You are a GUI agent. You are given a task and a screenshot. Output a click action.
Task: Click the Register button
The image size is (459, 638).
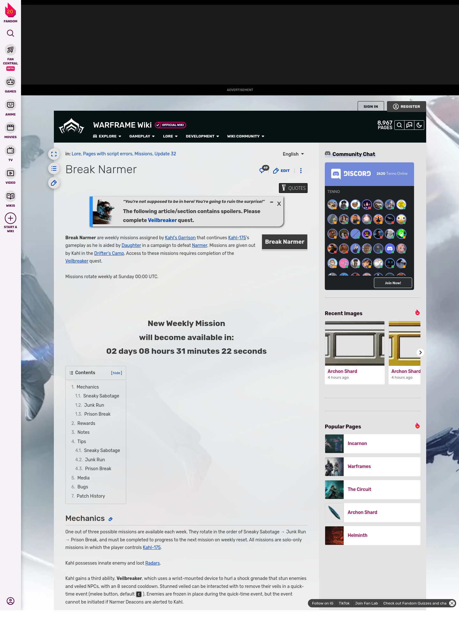click(x=407, y=107)
